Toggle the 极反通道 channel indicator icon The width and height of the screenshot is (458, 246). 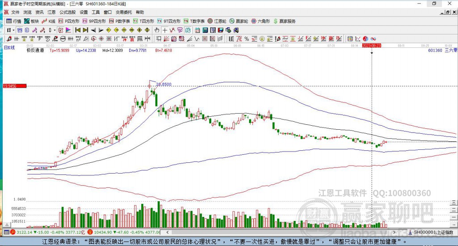coord(60,30)
